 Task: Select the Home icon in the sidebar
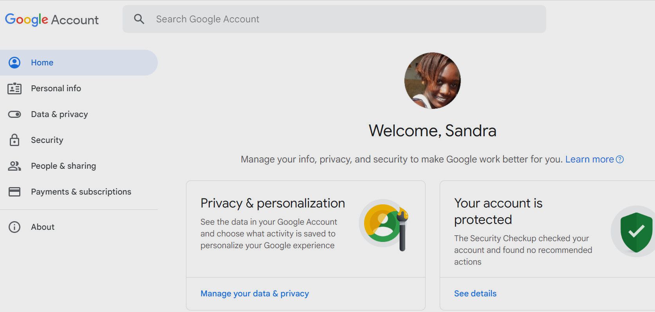pyautogui.click(x=14, y=62)
